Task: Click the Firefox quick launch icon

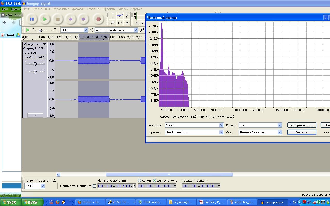Action: point(57,202)
